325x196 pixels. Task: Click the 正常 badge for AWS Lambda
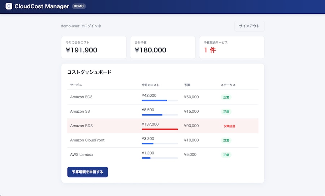[226, 155]
